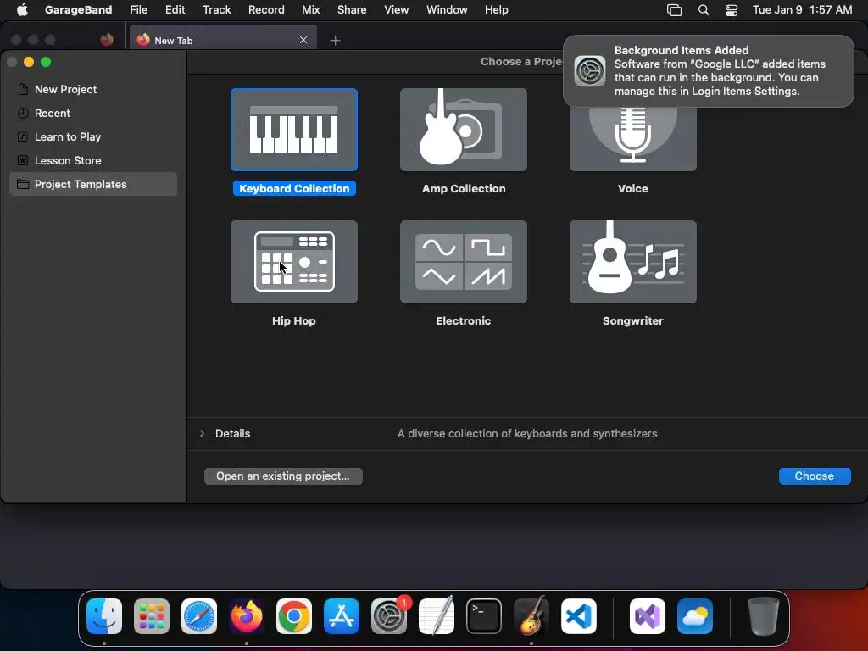Select the Hip Hop drum machine template

tap(294, 262)
